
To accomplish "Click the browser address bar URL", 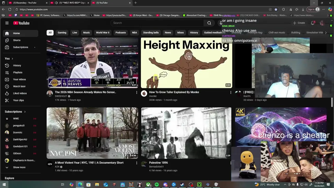I will tap(34, 9).
